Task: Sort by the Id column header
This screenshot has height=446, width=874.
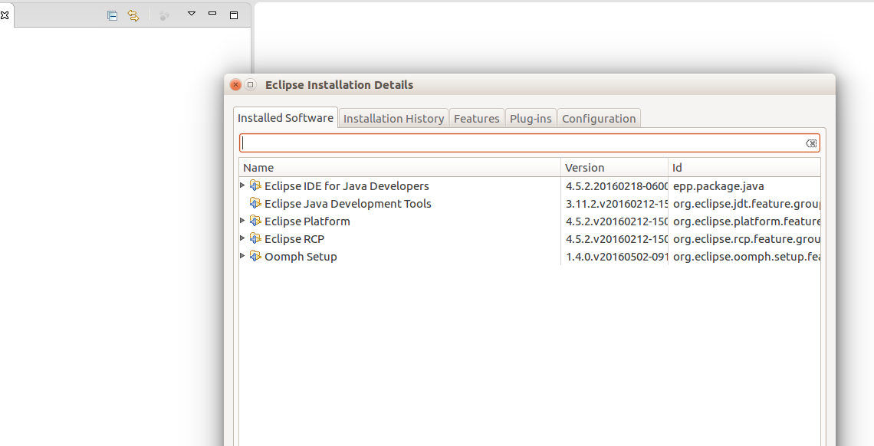Action: [x=744, y=168]
